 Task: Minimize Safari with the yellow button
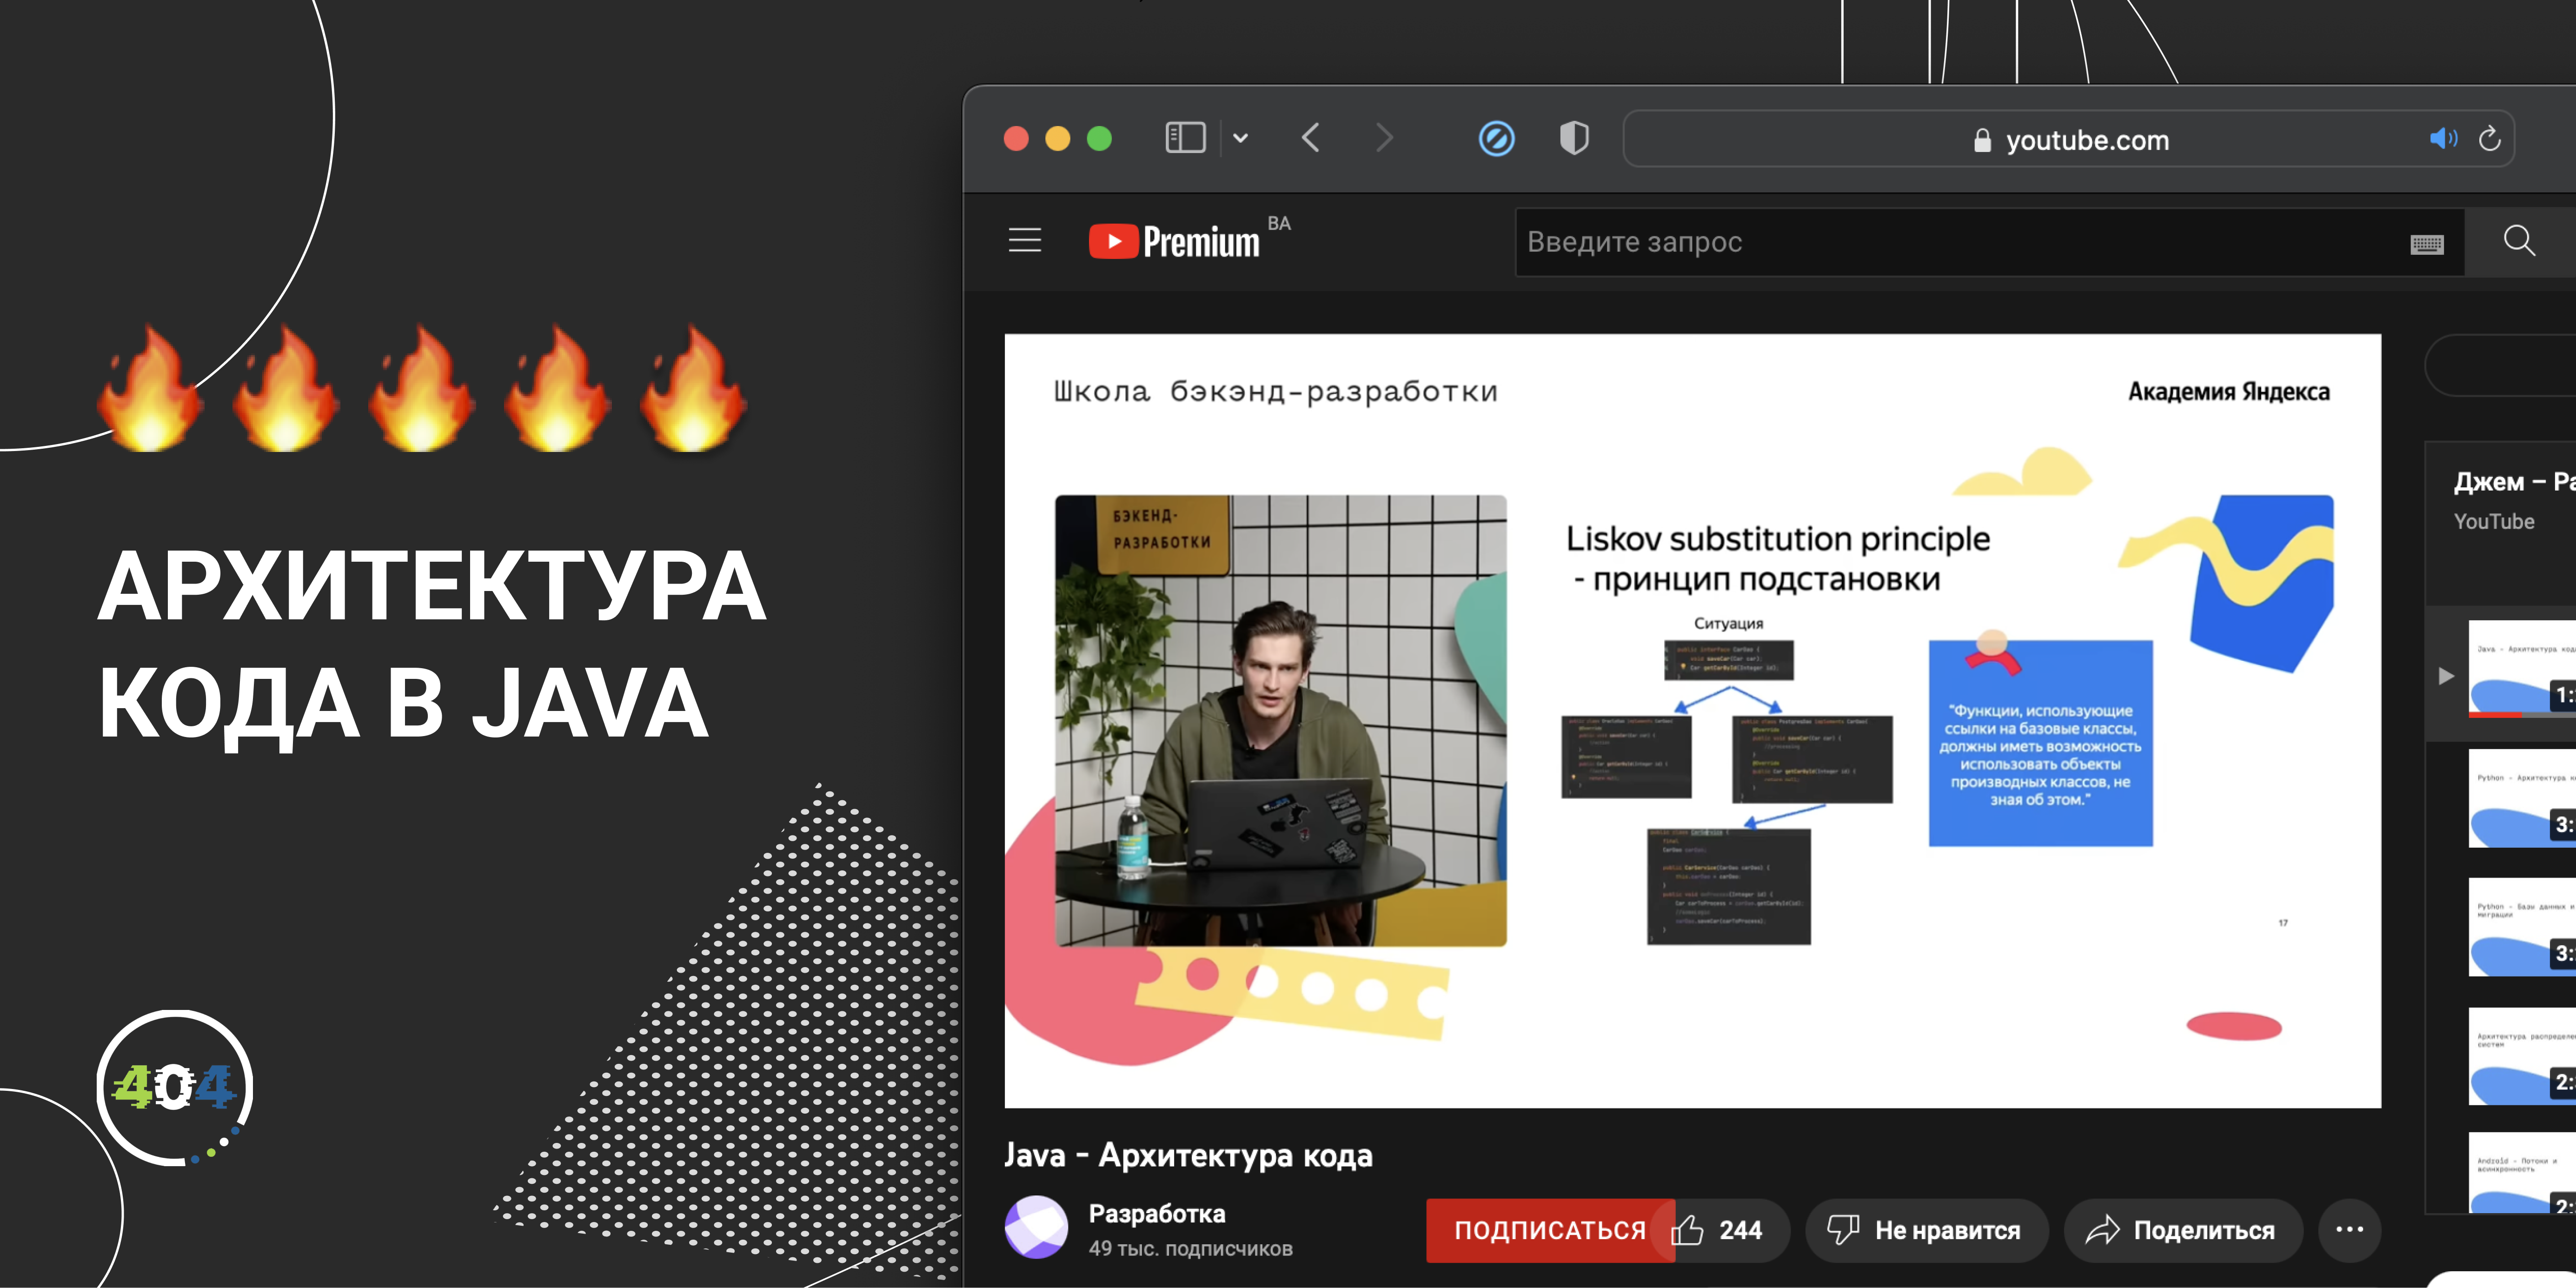(x=1058, y=138)
